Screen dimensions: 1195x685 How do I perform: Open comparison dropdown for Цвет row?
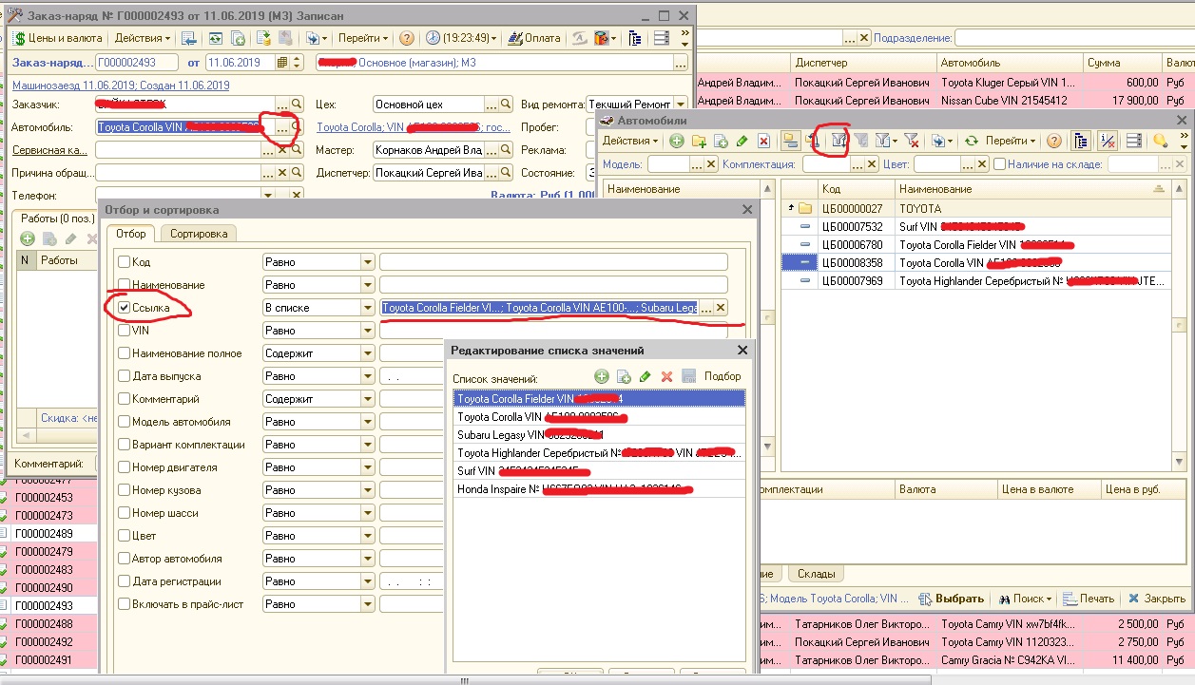click(x=367, y=536)
